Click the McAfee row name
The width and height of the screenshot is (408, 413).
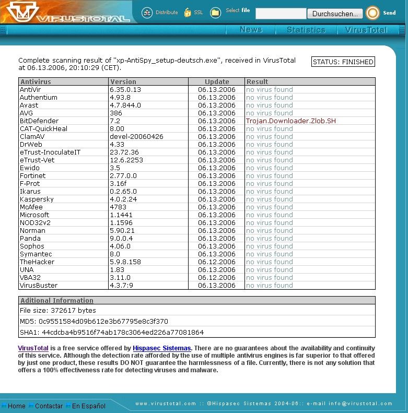tap(31, 207)
